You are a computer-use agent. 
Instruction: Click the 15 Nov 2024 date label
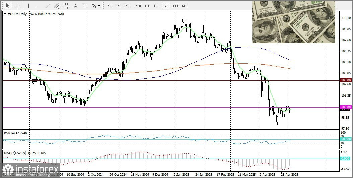(x=140, y=175)
